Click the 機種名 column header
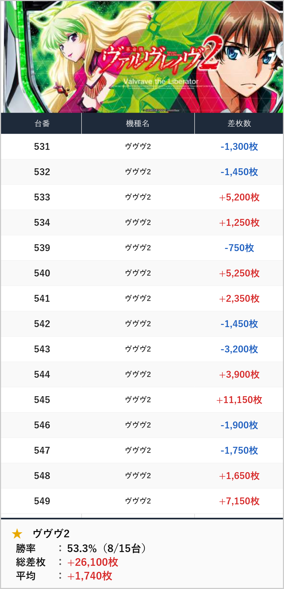284x589 pixels. [x=138, y=123]
